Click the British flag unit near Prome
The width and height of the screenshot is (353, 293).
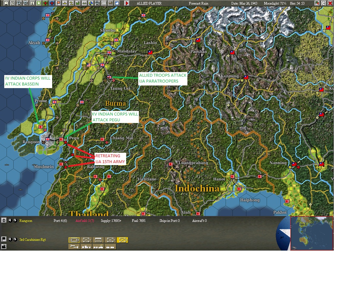[54, 102]
